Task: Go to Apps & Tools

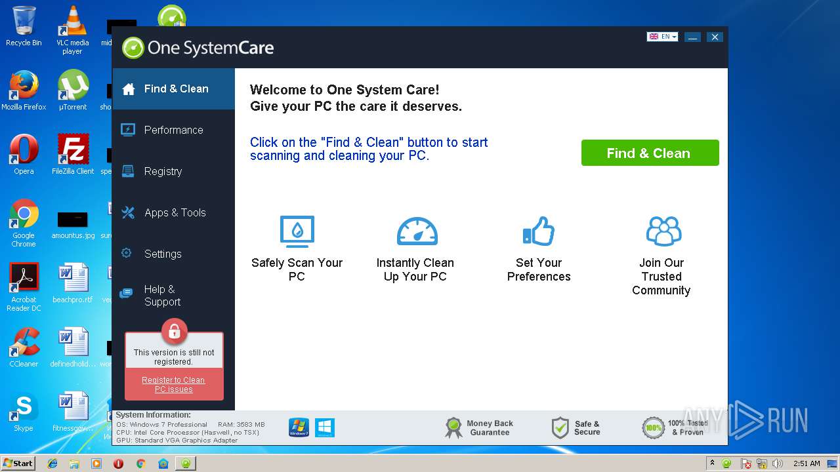Action: point(173,212)
